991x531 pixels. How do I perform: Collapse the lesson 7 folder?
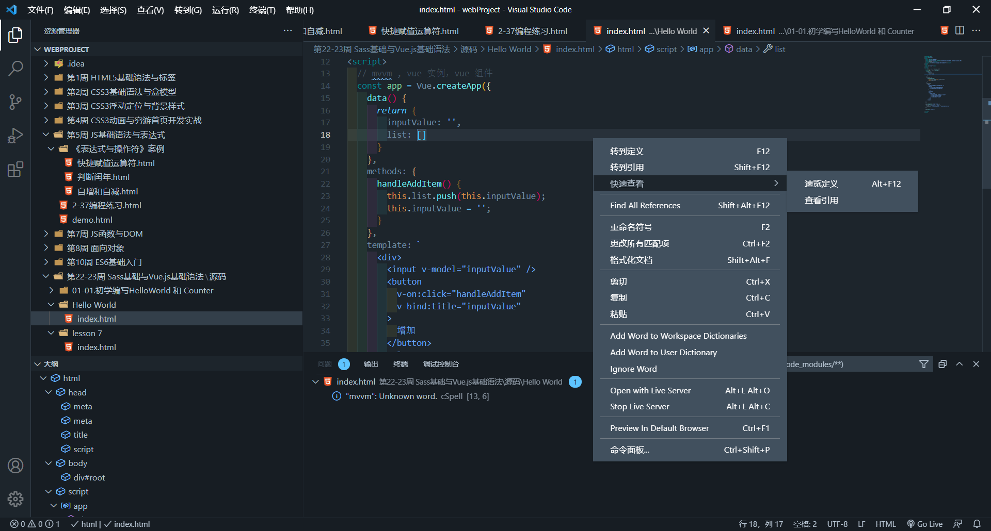point(51,333)
